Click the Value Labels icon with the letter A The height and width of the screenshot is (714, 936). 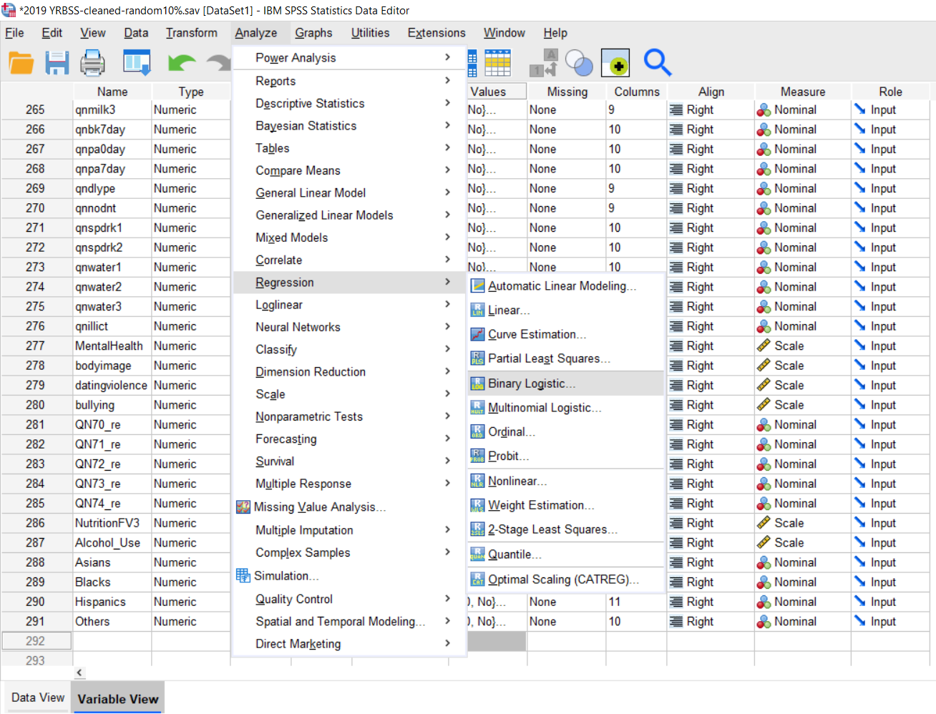(543, 63)
